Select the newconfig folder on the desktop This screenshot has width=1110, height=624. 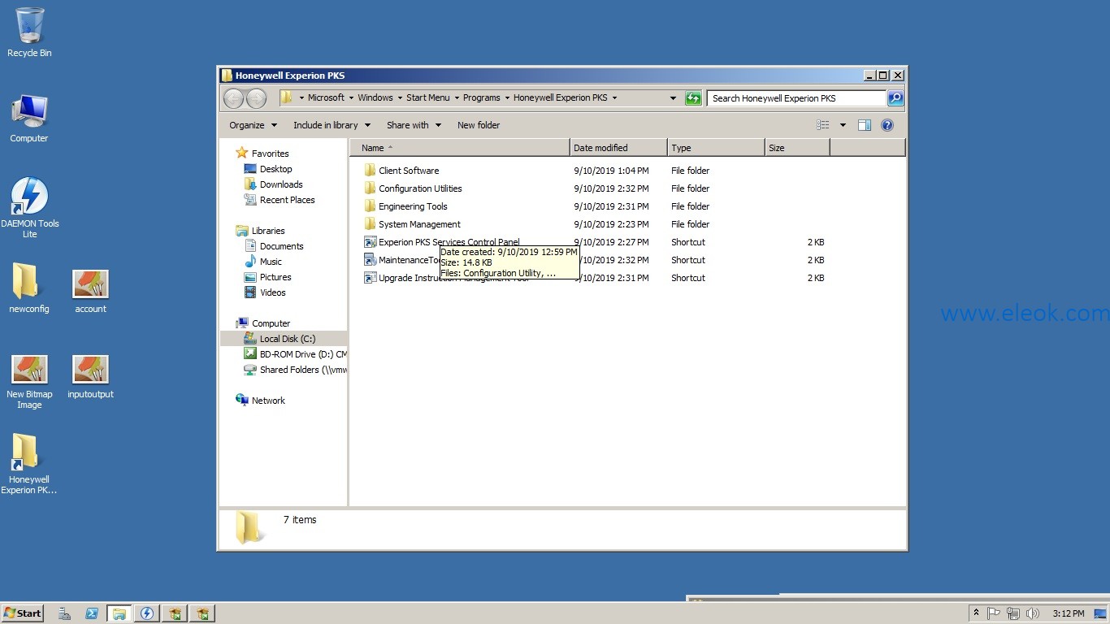pyautogui.click(x=29, y=288)
